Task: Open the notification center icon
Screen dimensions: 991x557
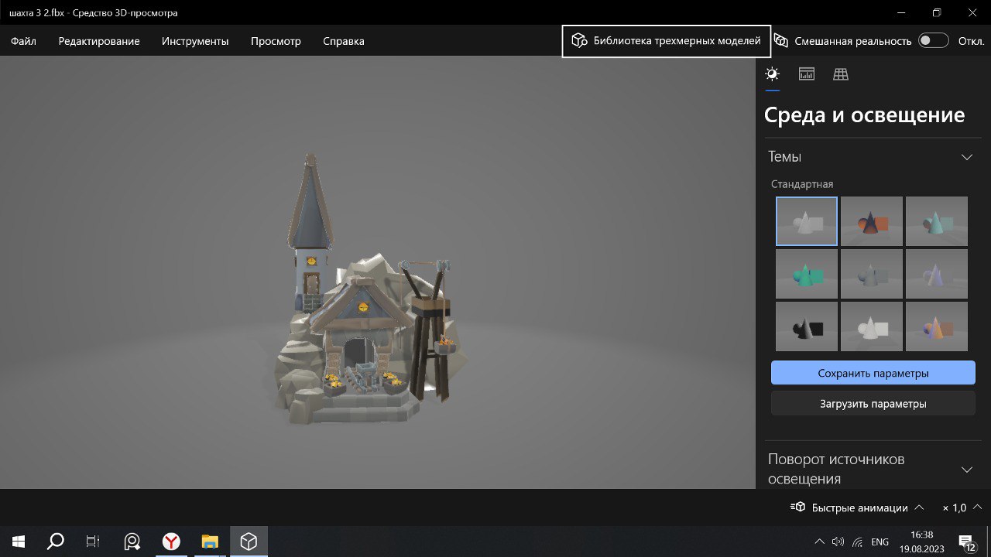Action: coord(967,542)
